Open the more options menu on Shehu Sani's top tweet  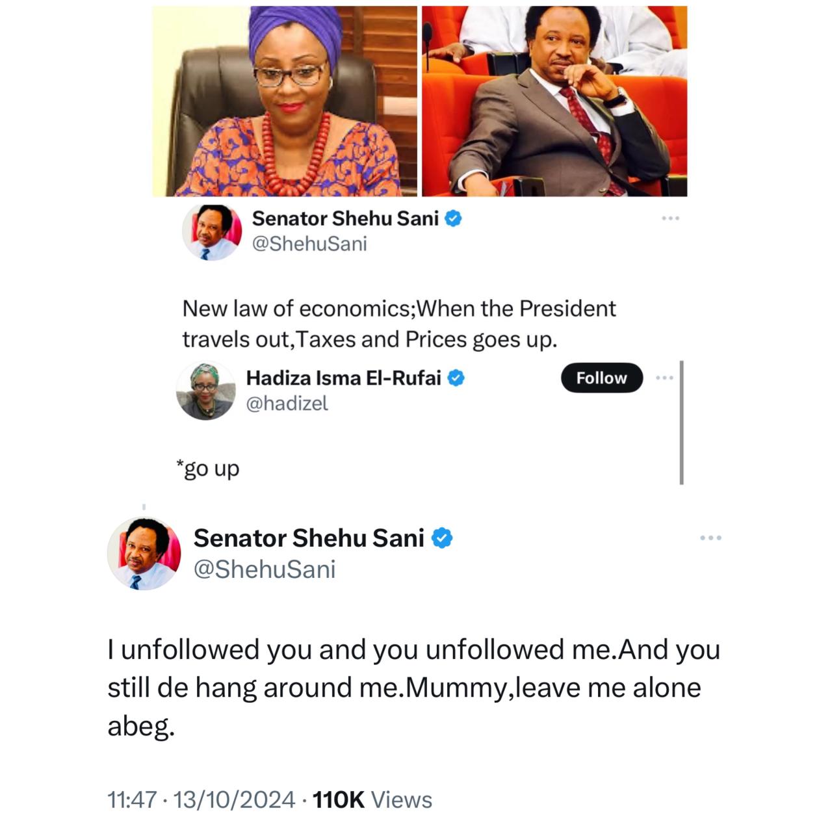[x=669, y=219]
